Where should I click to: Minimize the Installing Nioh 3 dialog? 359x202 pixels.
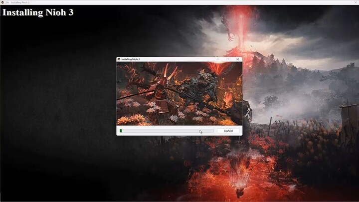[218, 59]
